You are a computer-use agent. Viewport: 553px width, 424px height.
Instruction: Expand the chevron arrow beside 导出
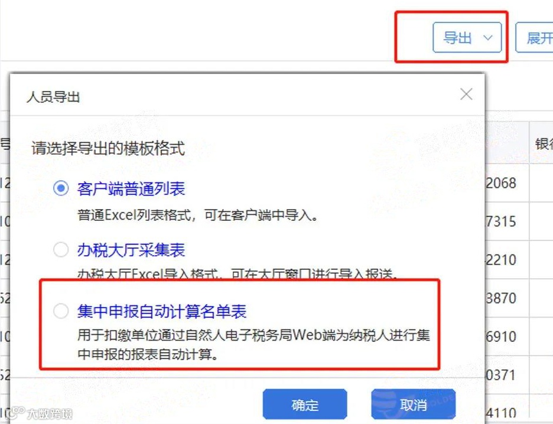point(488,38)
